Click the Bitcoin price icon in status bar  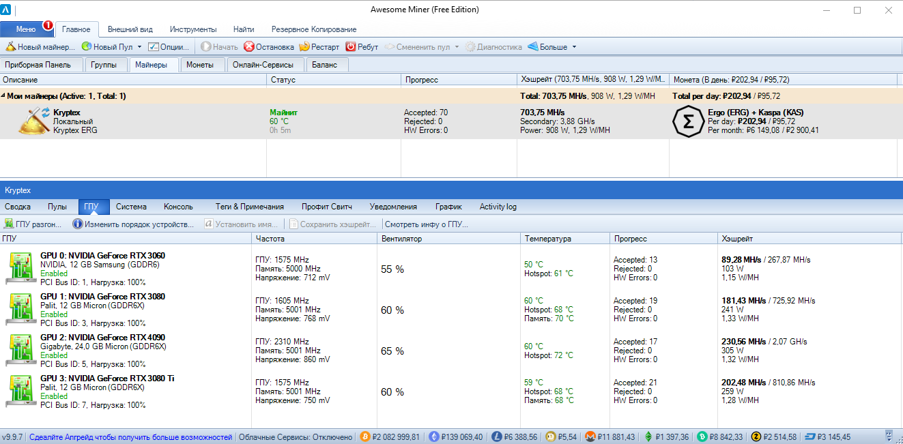pos(365,436)
